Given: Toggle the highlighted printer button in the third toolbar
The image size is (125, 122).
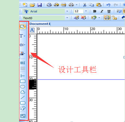Looking at the screenshot, I should [107, 18].
